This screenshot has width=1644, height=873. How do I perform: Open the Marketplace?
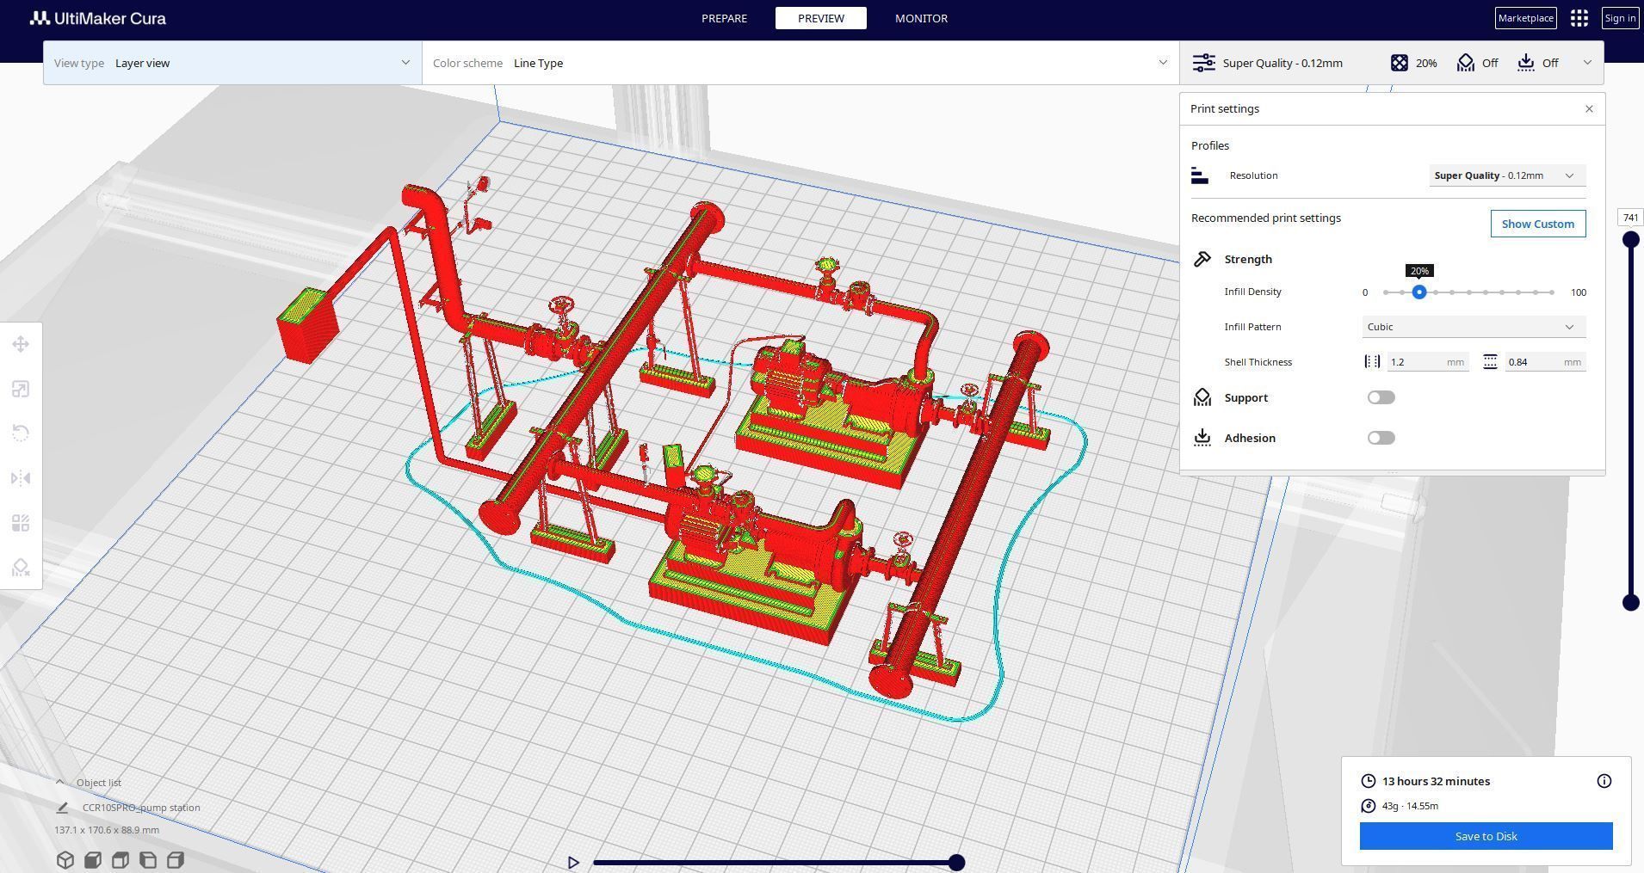click(1525, 18)
